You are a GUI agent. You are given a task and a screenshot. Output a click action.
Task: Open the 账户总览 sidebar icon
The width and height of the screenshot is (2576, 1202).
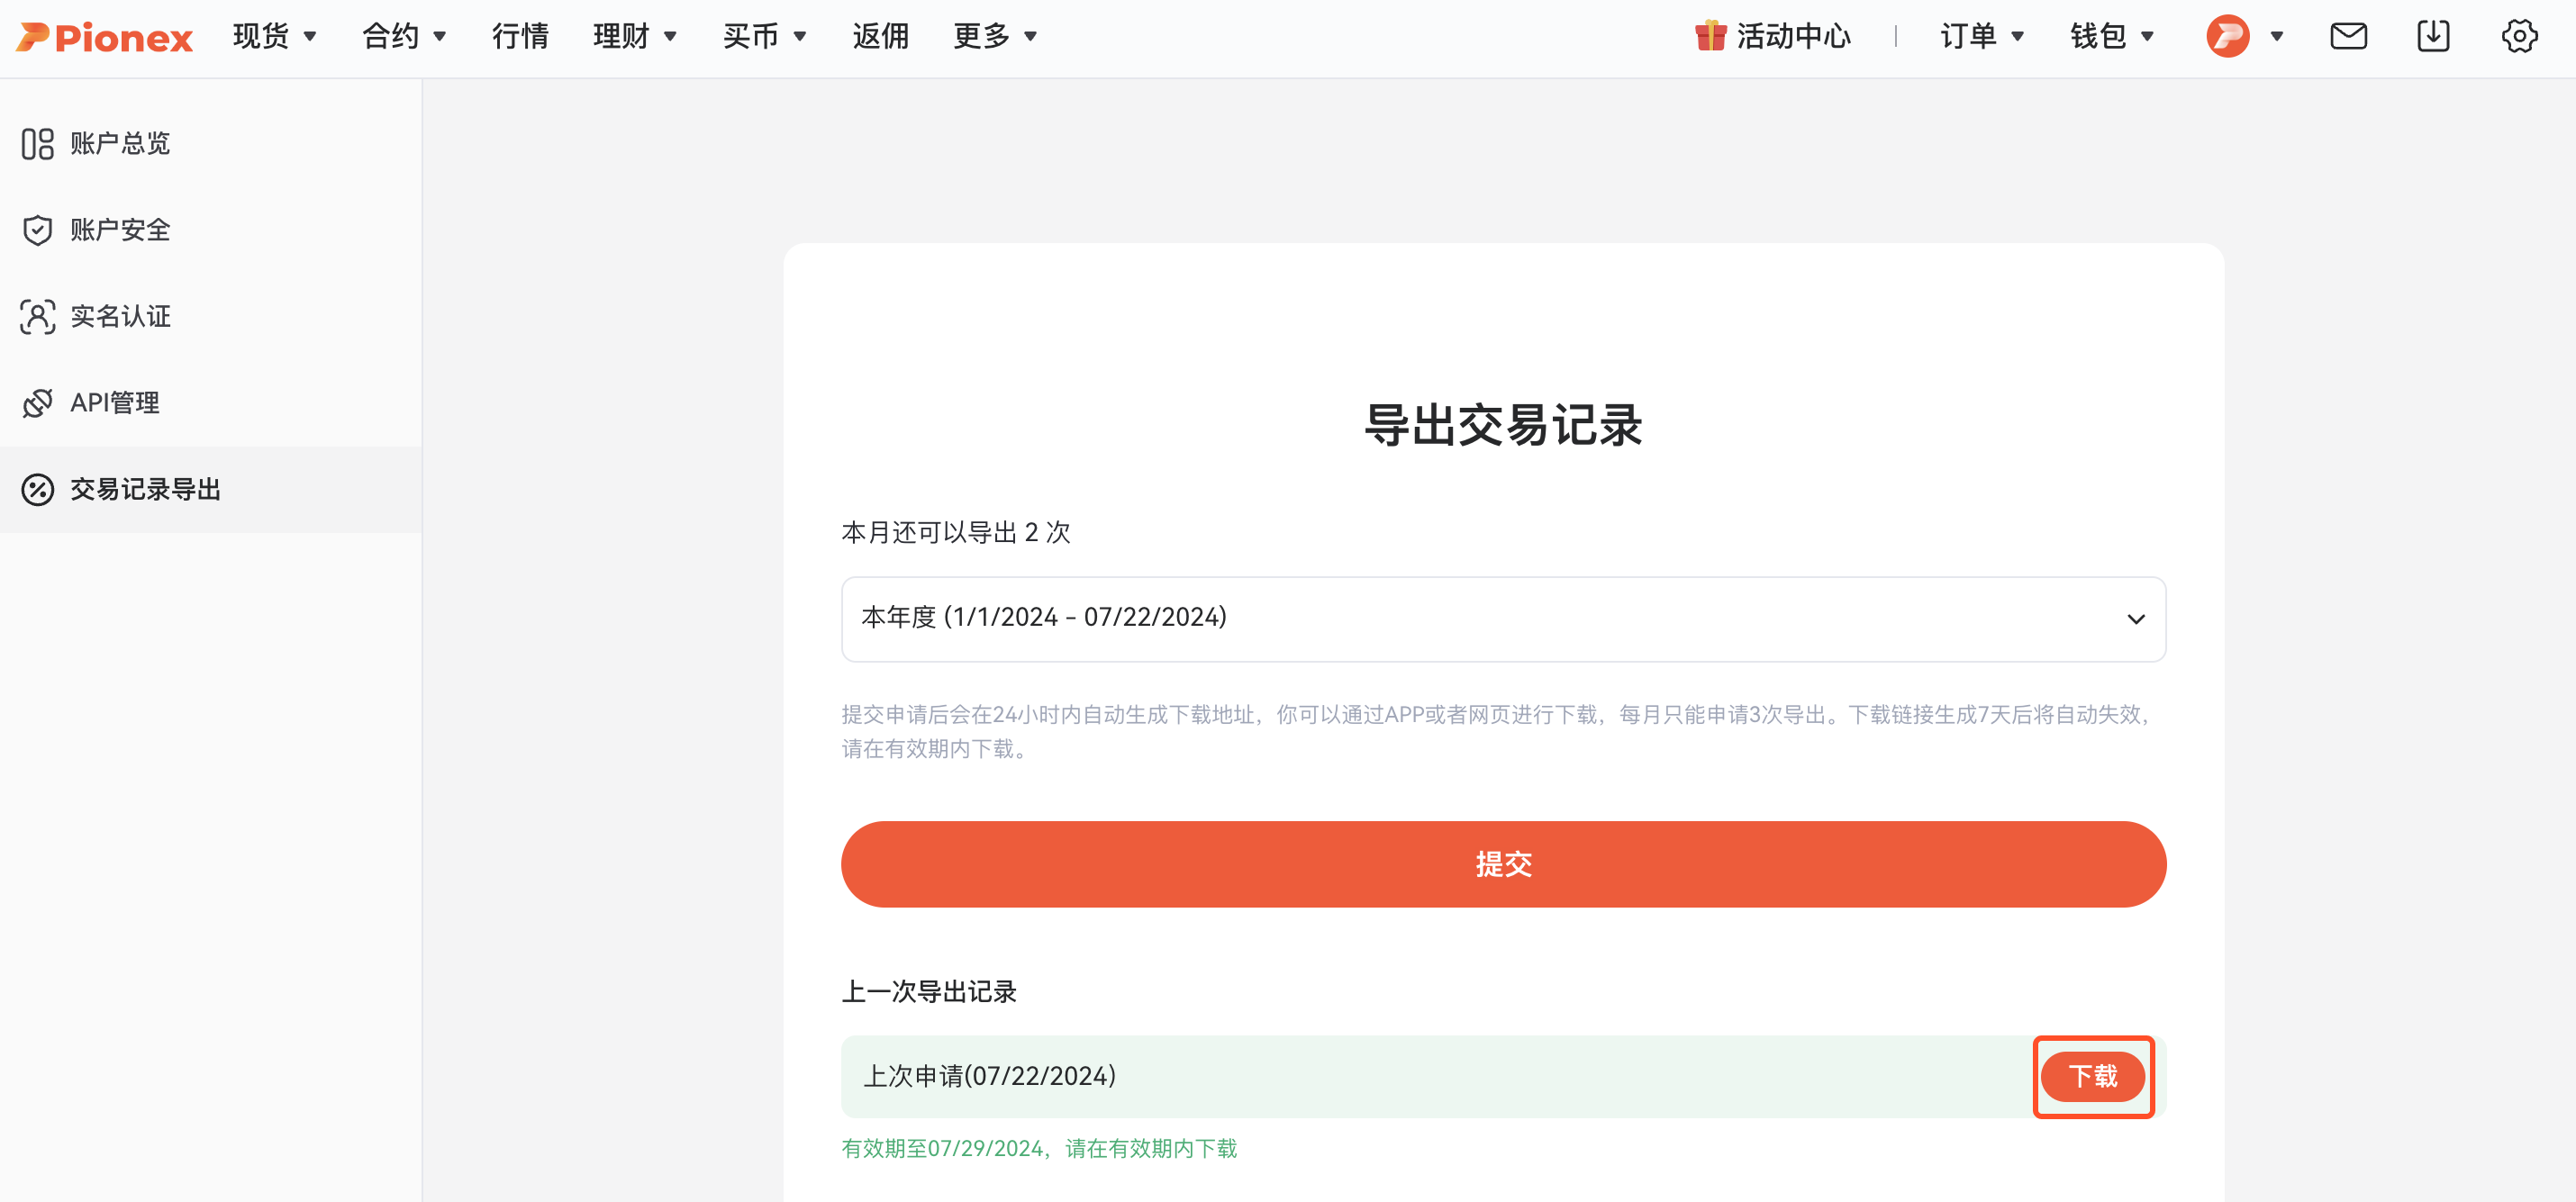click(x=38, y=144)
